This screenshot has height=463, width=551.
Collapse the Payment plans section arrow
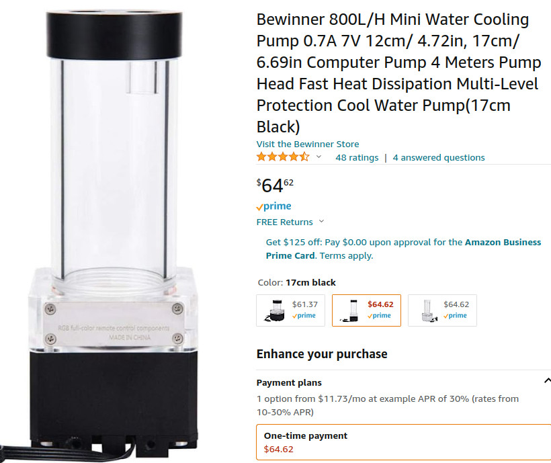point(547,380)
